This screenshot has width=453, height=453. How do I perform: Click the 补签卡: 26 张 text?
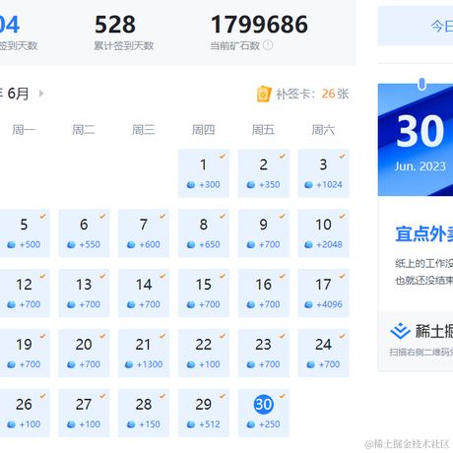pos(312,94)
